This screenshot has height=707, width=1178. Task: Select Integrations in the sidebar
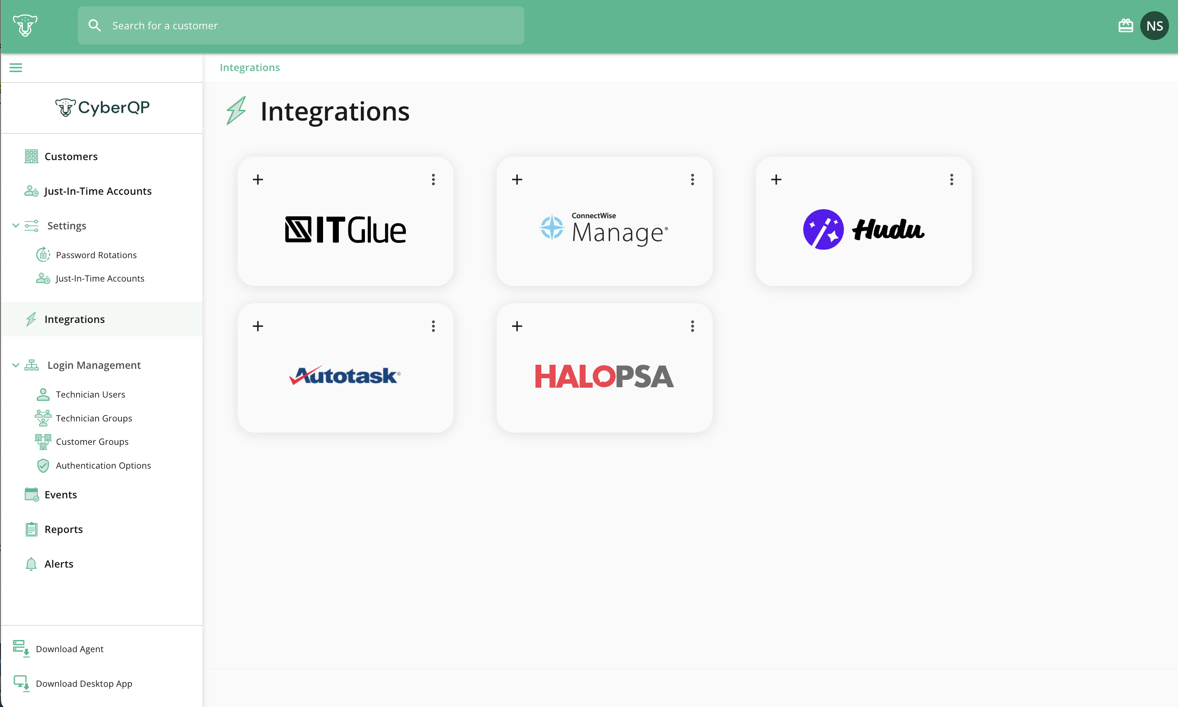click(102, 319)
